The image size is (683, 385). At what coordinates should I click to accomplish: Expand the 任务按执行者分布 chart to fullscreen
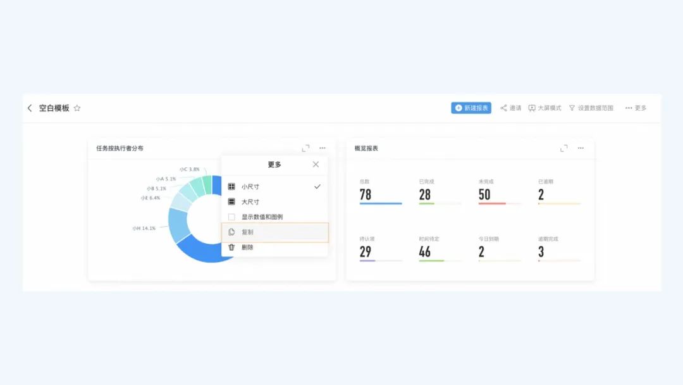[305, 148]
